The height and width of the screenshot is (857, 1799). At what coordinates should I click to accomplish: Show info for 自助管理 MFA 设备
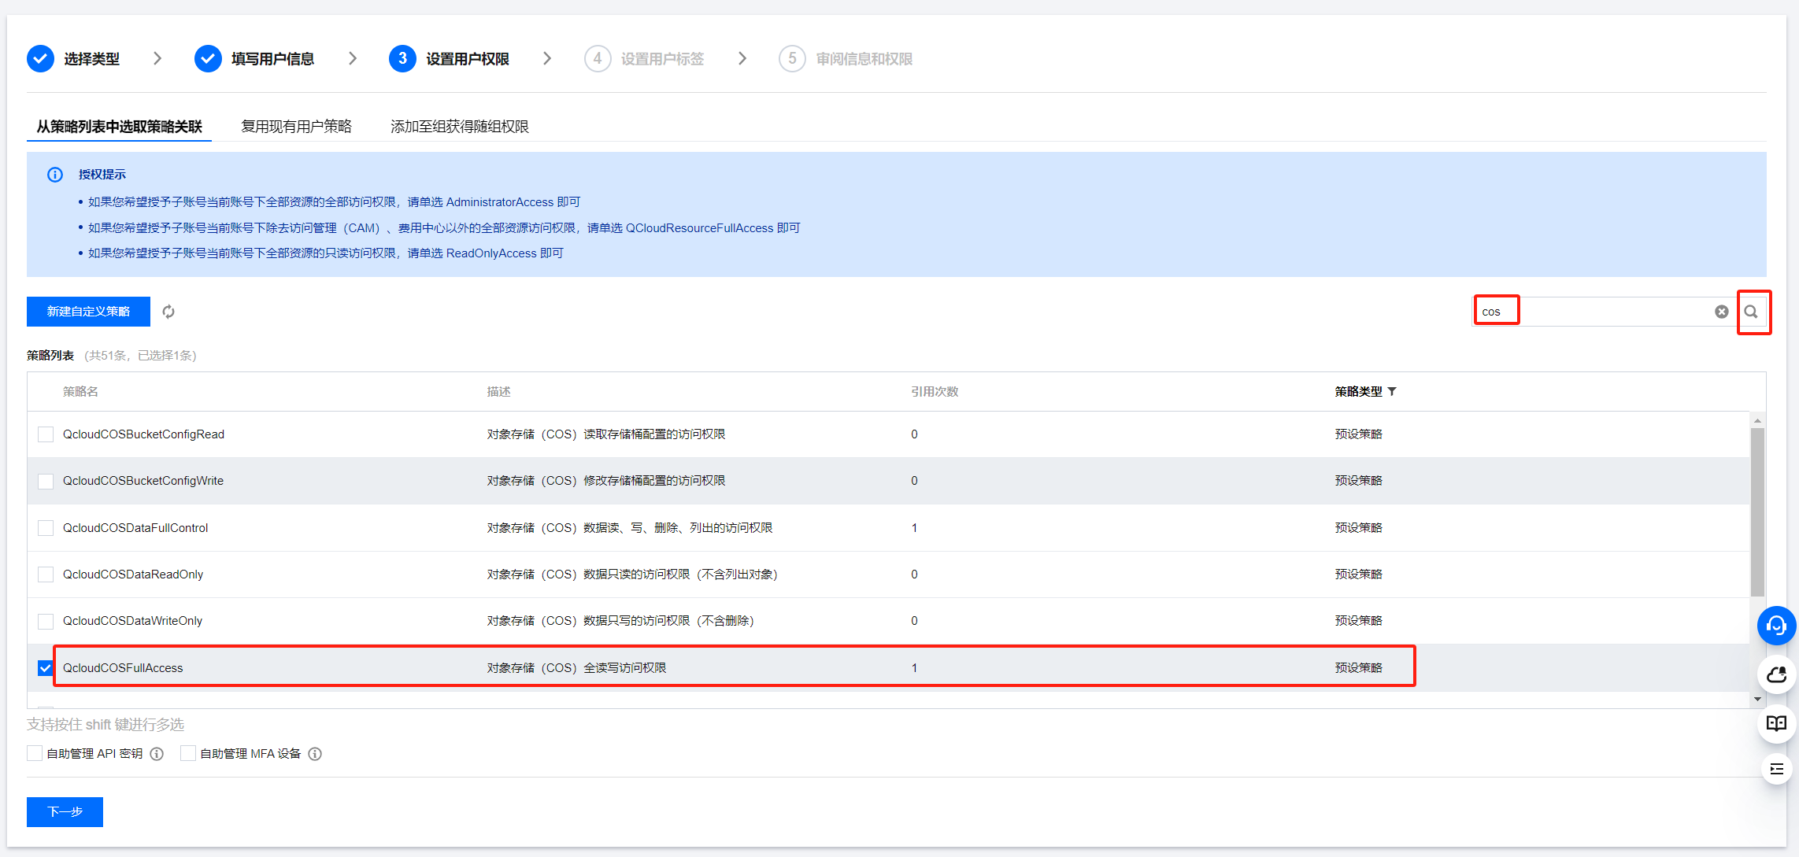[x=315, y=754]
